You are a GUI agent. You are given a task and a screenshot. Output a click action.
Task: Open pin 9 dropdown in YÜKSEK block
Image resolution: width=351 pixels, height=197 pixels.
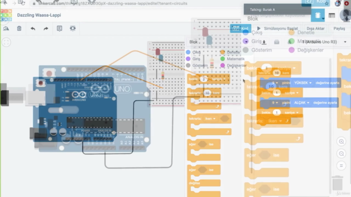coord(275,83)
